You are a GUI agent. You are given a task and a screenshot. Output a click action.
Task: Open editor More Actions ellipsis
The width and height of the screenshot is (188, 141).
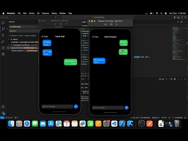[x=185, y=22]
